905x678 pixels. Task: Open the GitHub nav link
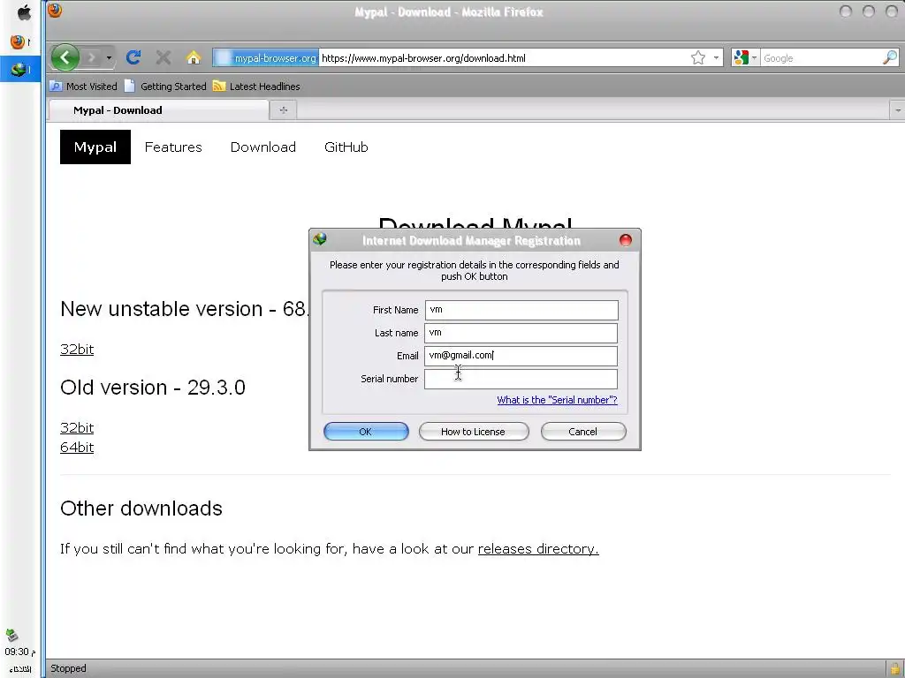pos(346,147)
